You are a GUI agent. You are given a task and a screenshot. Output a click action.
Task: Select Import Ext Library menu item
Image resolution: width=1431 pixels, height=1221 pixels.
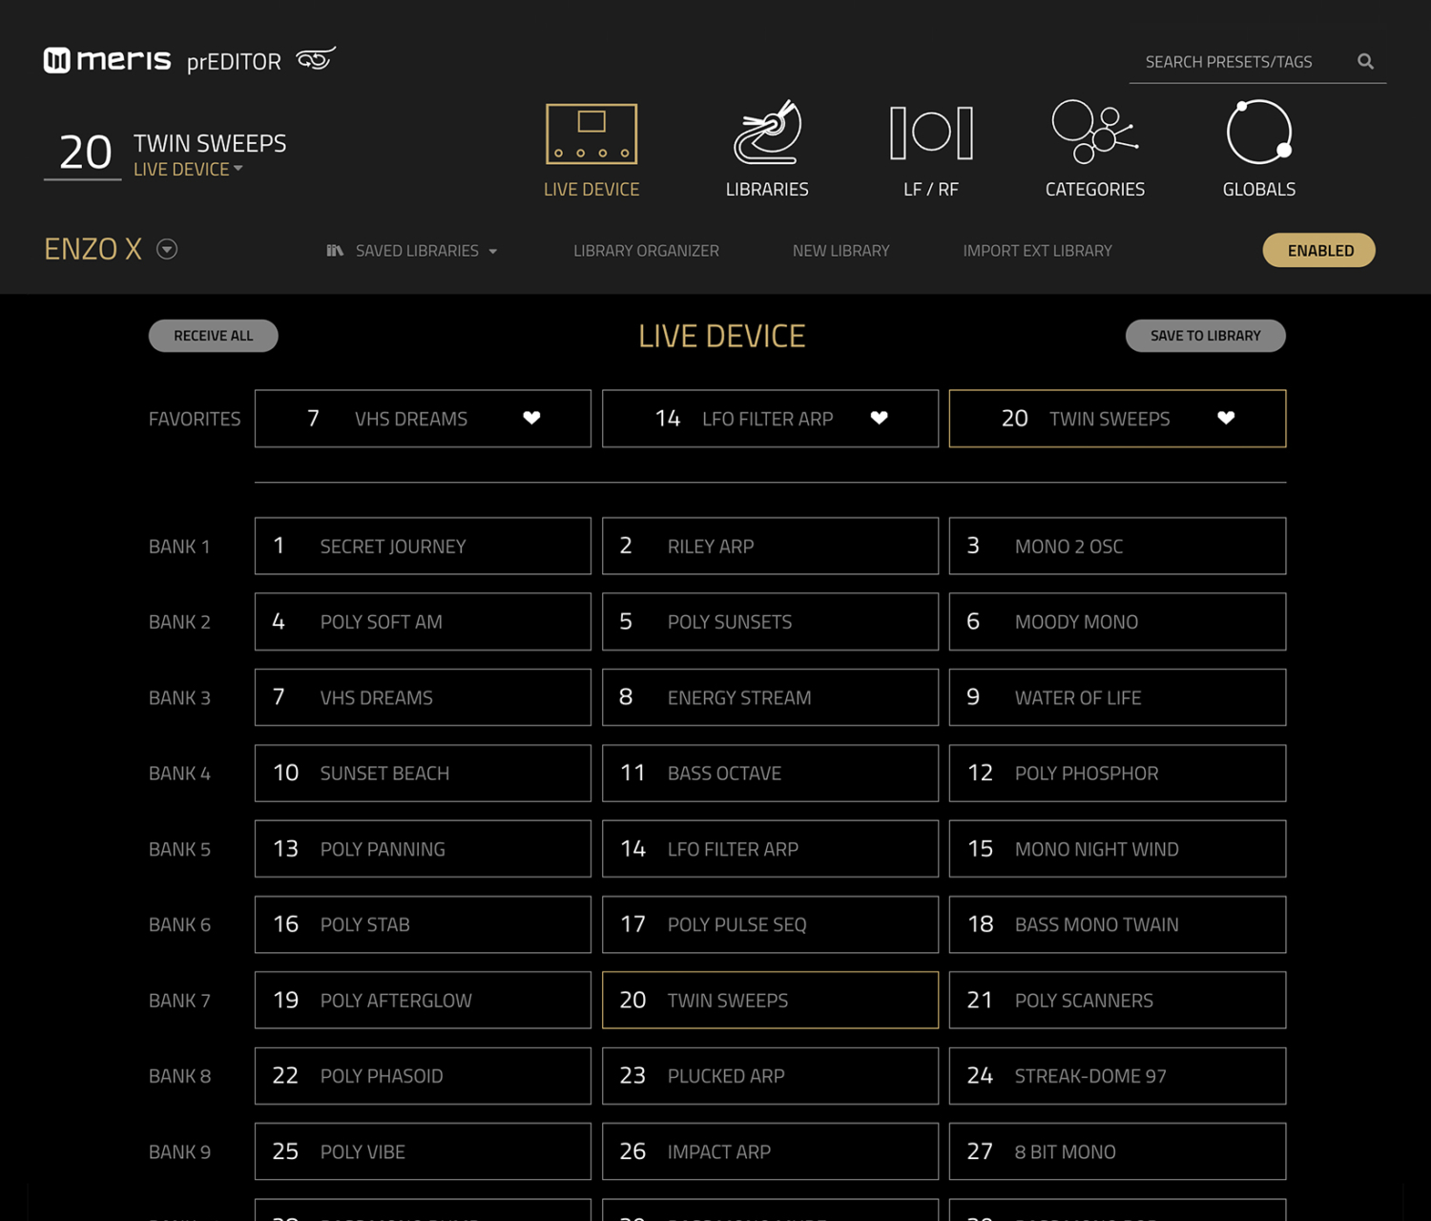(x=1037, y=251)
